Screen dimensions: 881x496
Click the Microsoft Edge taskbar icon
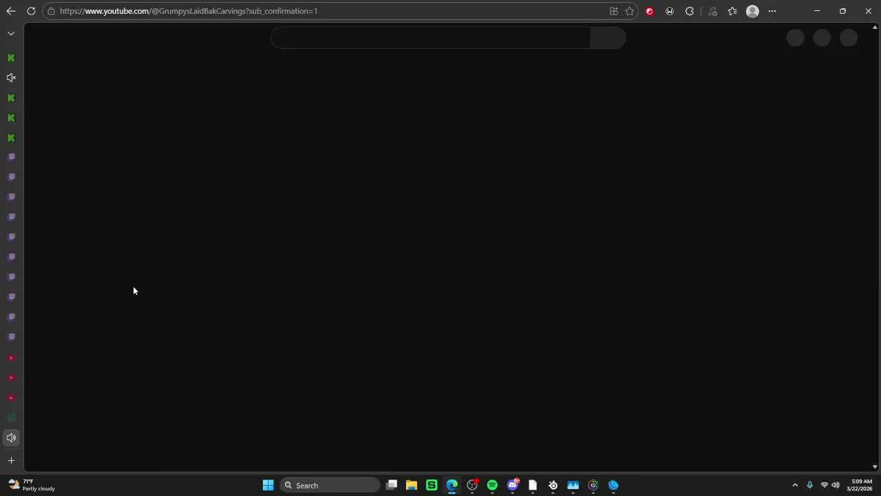[x=452, y=486]
